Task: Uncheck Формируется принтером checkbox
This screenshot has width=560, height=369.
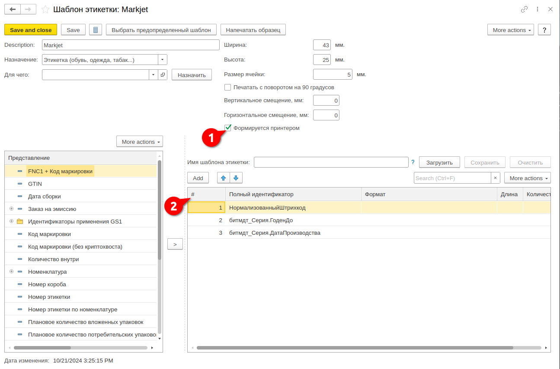Action: [227, 128]
